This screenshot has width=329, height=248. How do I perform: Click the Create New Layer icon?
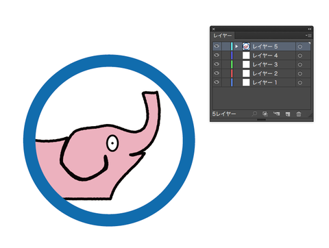point(288,114)
